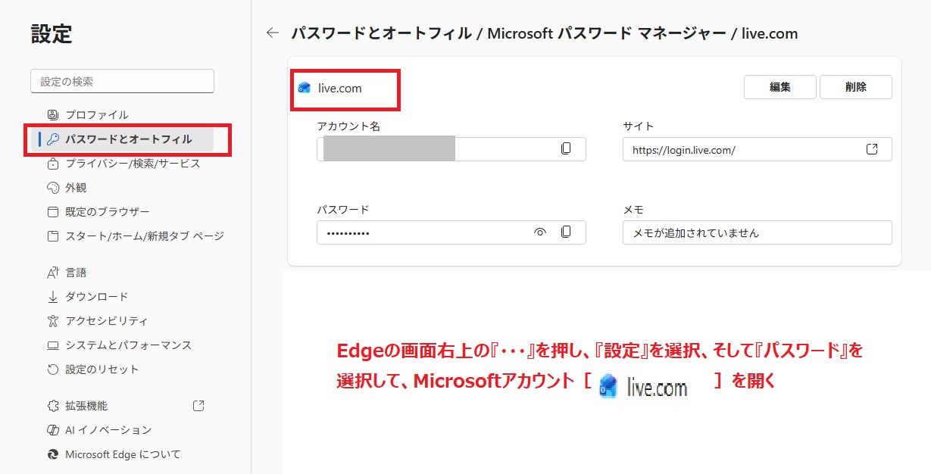Copy the account name to clipboard
The width and height of the screenshot is (931, 474).
pos(566,149)
